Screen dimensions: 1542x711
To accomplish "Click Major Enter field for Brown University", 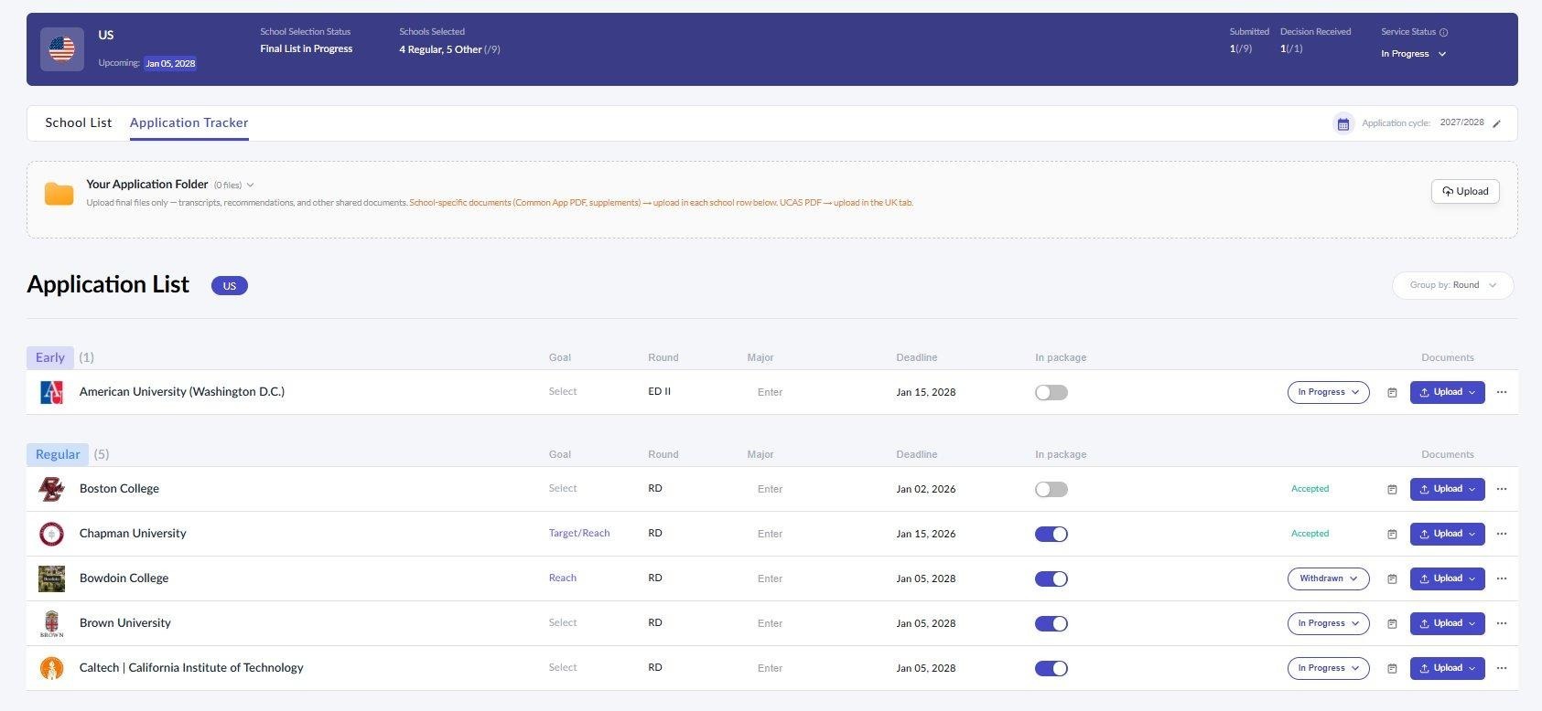I will 771,623.
